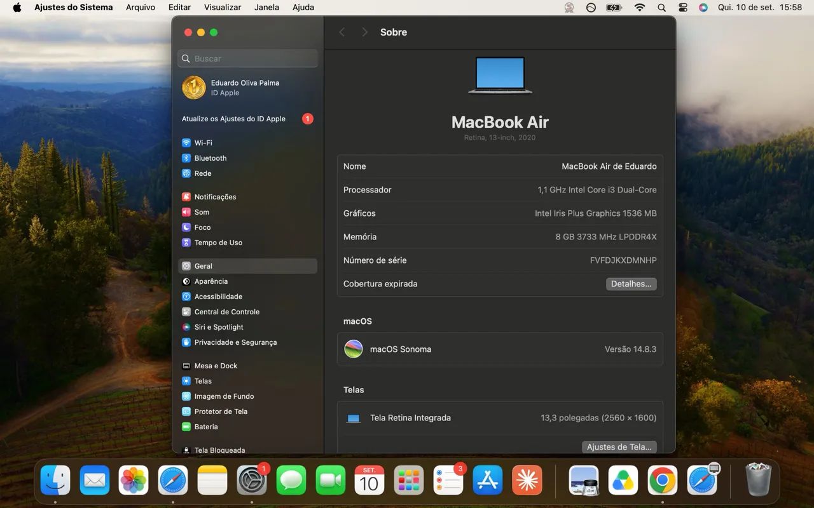Launch Mail from the Dock
The width and height of the screenshot is (814, 508).
point(95,480)
